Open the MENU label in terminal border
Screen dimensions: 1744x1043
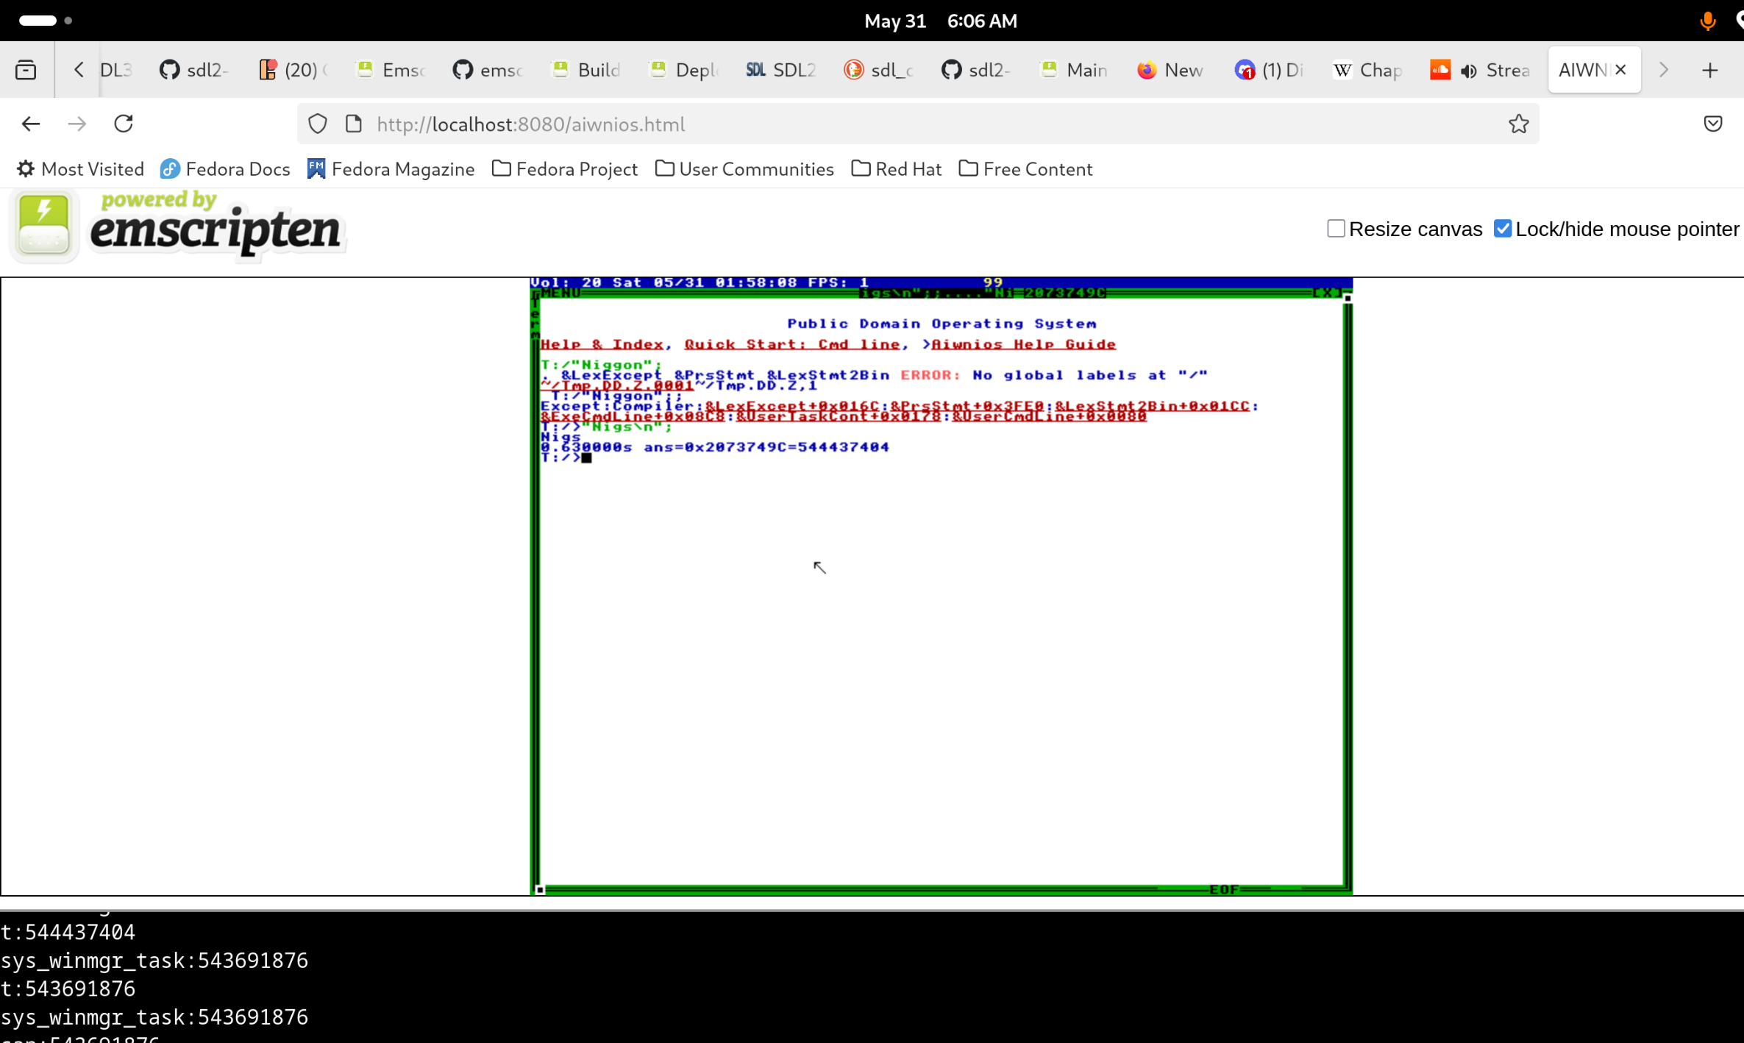click(560, 293)
